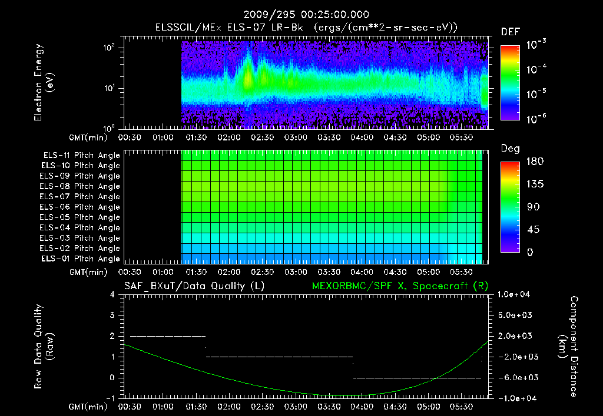The image size is (603, 416).
Task: Click the 6.0e+03 value on the right axis
Action: point(516,315)
